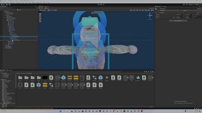Select the View hand tool in the scene tools overlay
Screen dimensions: 202x113
pyautogui.click(x=40, y=13)
